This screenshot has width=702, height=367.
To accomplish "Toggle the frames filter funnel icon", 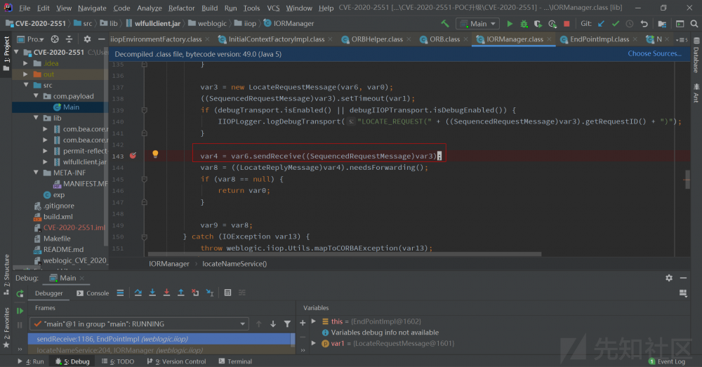I will (x=287, y=324).
